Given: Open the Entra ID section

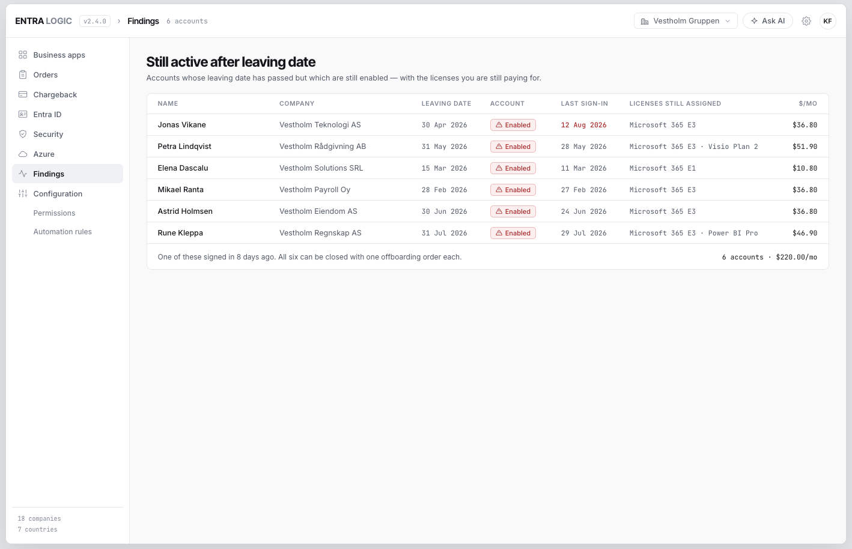Looking at the screenshot, I should pos(67,114).
